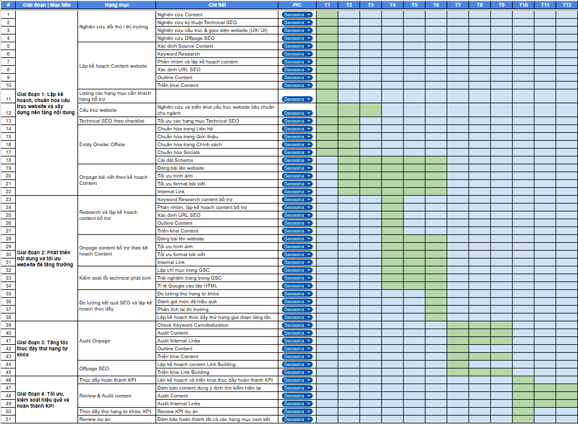Click the T9 month header

point(501,5)
